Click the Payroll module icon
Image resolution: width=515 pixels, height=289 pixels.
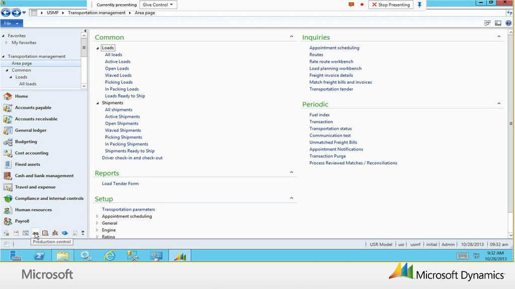(8, 221)
